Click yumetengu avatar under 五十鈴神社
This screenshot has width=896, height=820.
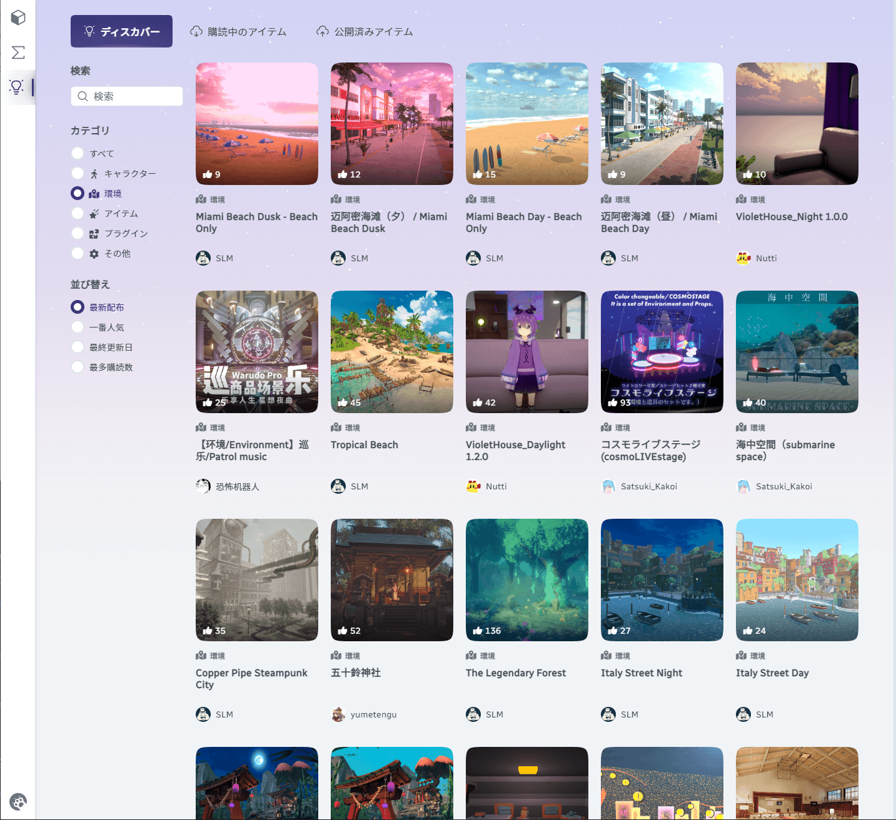tap(338, 714)
